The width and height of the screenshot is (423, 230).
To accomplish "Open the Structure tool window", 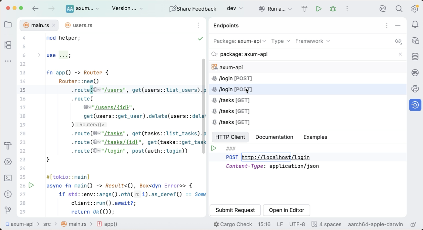I will 8,45.
